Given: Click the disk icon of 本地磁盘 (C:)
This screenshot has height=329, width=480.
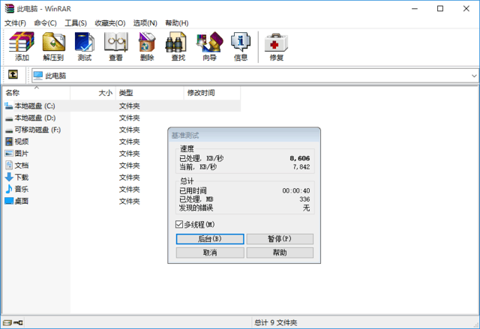Looking at the screenshot, I should (9, 106).
